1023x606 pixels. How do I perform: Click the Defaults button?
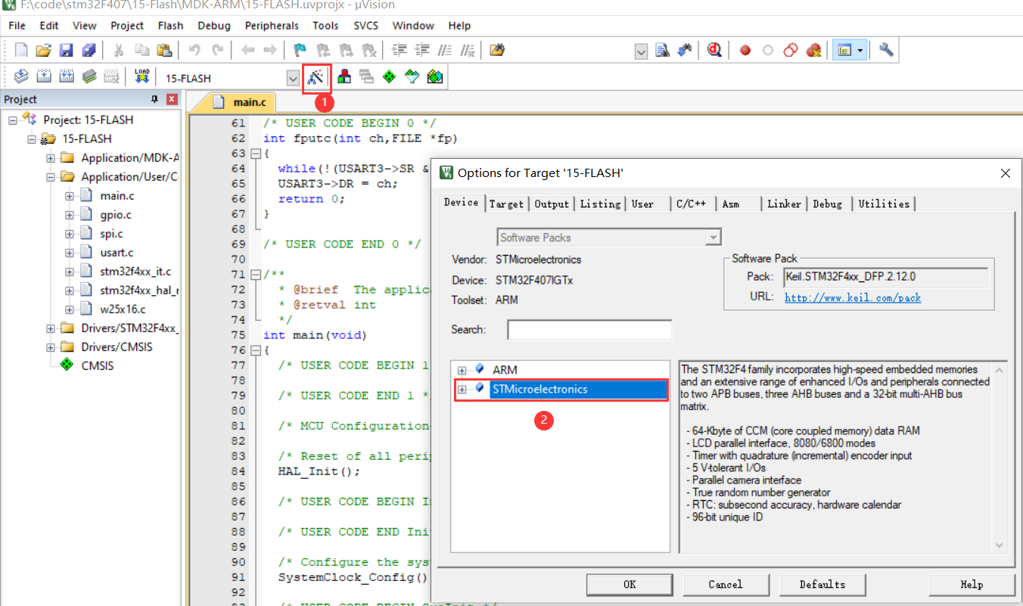pyautogui.click(x=822, y=584)
